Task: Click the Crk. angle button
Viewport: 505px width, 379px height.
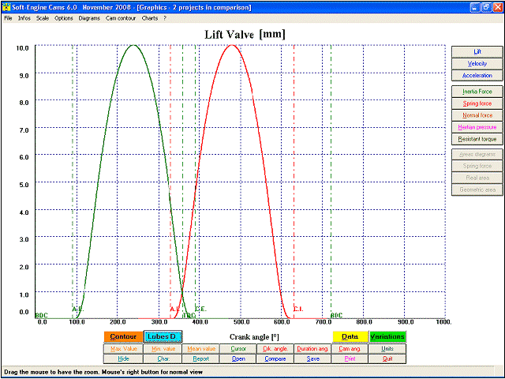Action: [275, 349]
